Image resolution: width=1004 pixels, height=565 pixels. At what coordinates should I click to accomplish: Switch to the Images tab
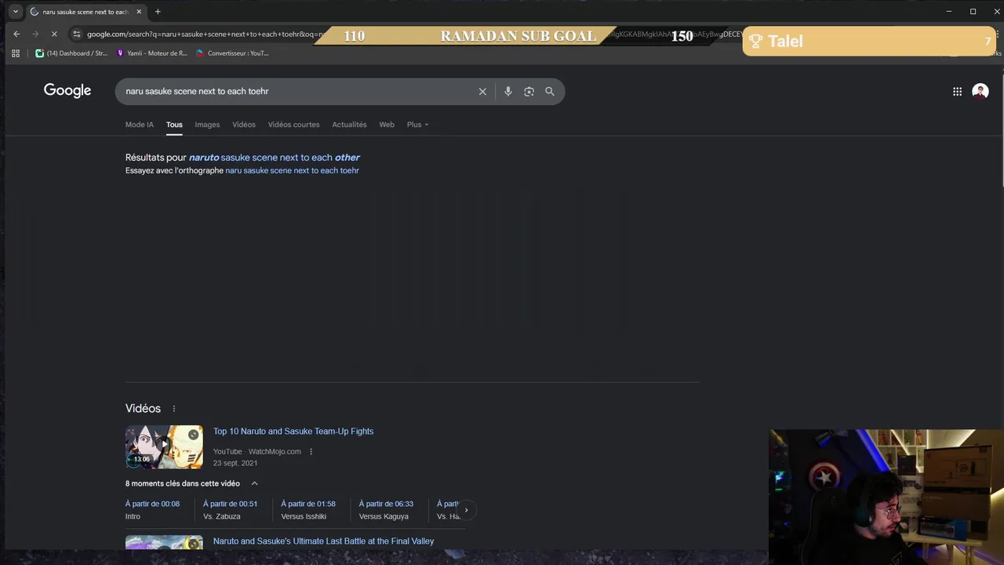[x=207, y=125]
